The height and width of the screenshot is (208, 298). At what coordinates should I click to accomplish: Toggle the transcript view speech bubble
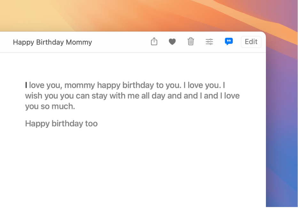point(229,42)
